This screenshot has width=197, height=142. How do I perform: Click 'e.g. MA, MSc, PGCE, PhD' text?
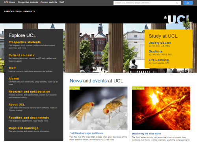160,54
